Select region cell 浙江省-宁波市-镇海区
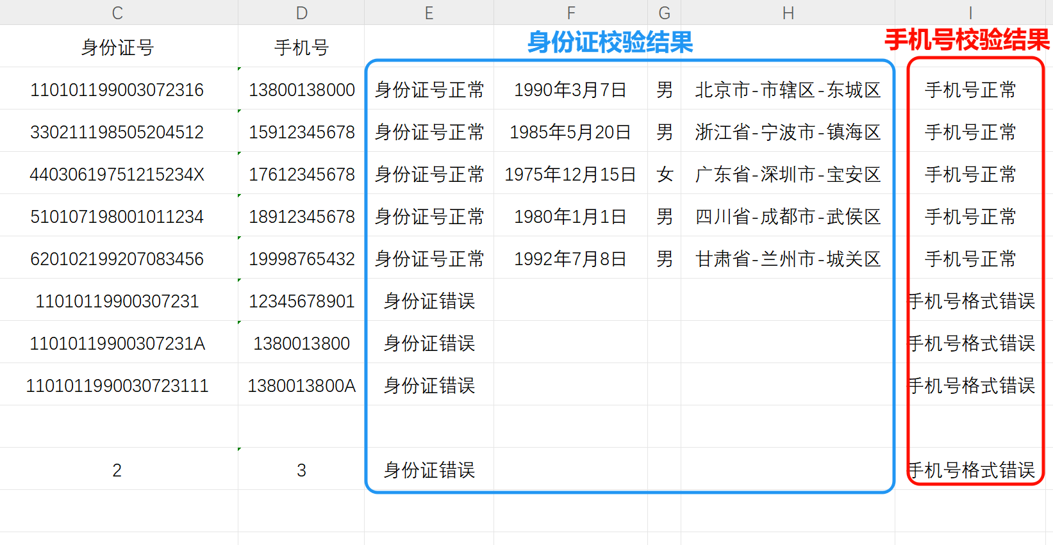The width and height of the screenshot is (1053, 545). pyautogui.click(x=788, y=131)
